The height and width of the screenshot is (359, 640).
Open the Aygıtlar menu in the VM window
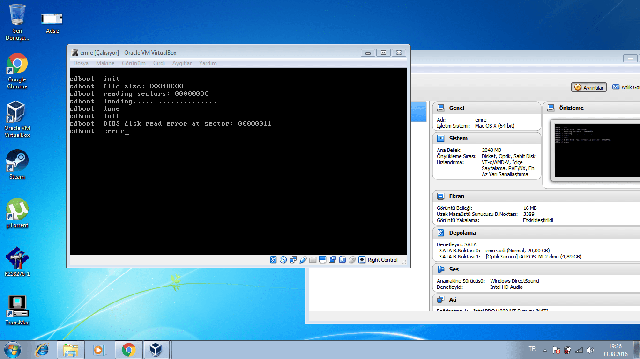[x=182, y=63]
